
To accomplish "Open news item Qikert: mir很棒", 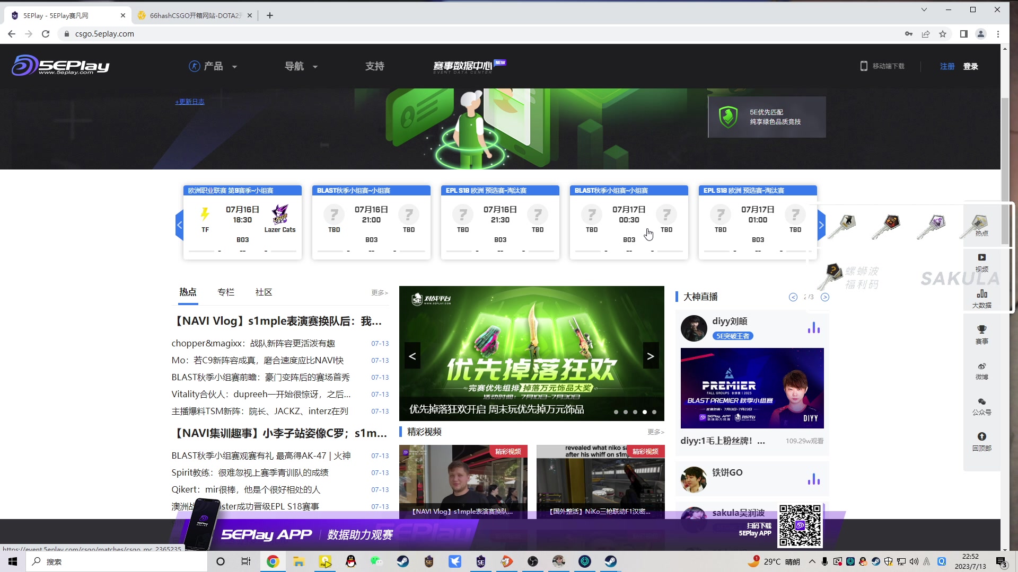I will (x=245, y=489).
